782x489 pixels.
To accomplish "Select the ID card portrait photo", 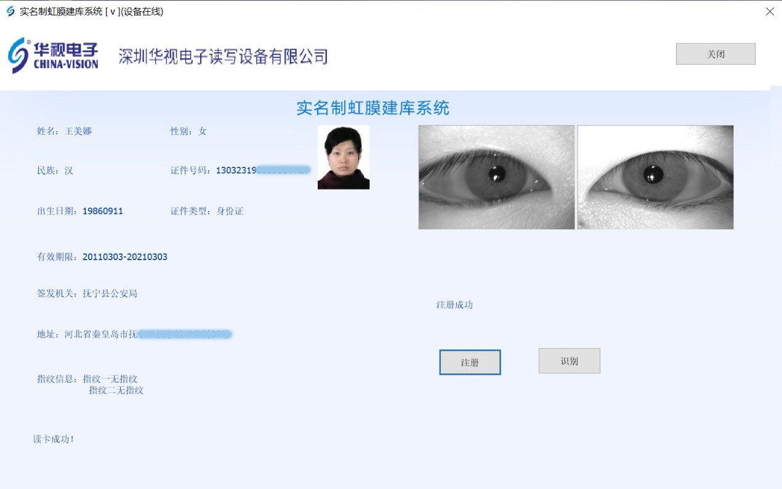I will 343,157.
